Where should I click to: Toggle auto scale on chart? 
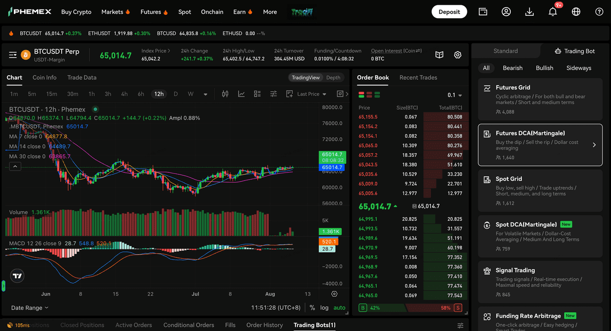coord(339,308)
